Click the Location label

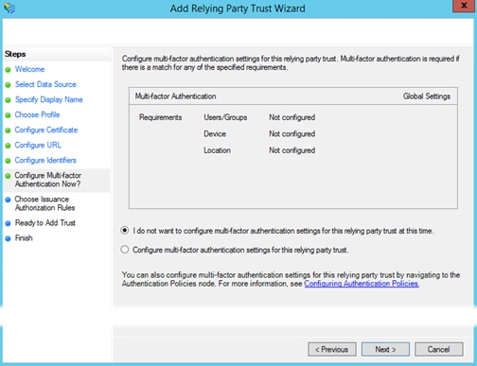coord(217,150)
